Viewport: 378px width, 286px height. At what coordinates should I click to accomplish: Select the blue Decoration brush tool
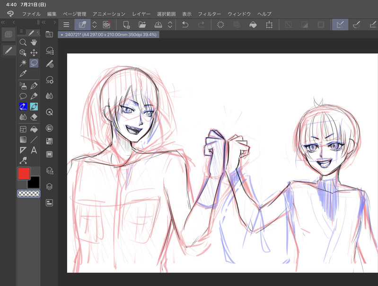click(23, 107)
